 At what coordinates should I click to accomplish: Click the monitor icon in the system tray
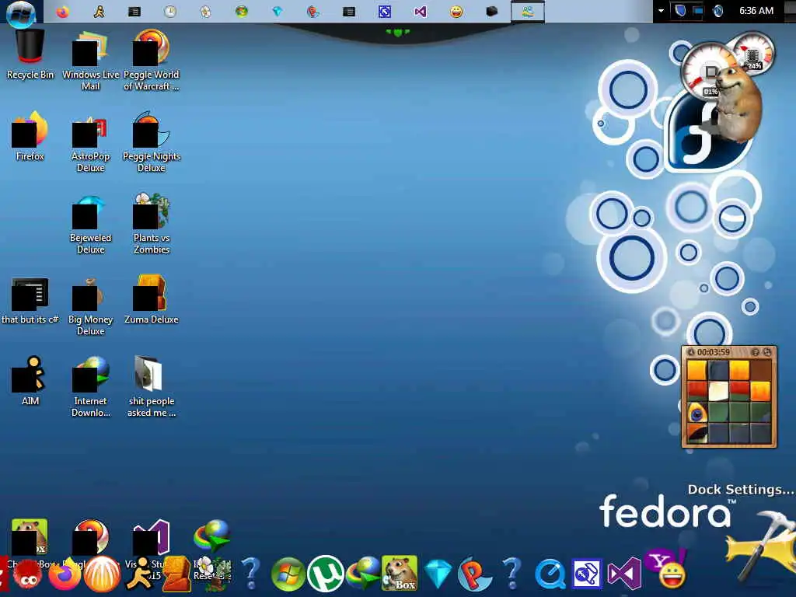699,11
